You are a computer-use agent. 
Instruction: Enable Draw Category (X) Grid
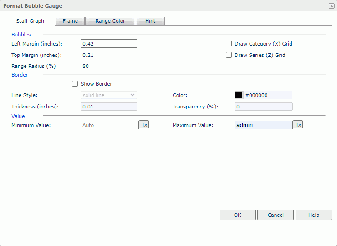(229, 44)
